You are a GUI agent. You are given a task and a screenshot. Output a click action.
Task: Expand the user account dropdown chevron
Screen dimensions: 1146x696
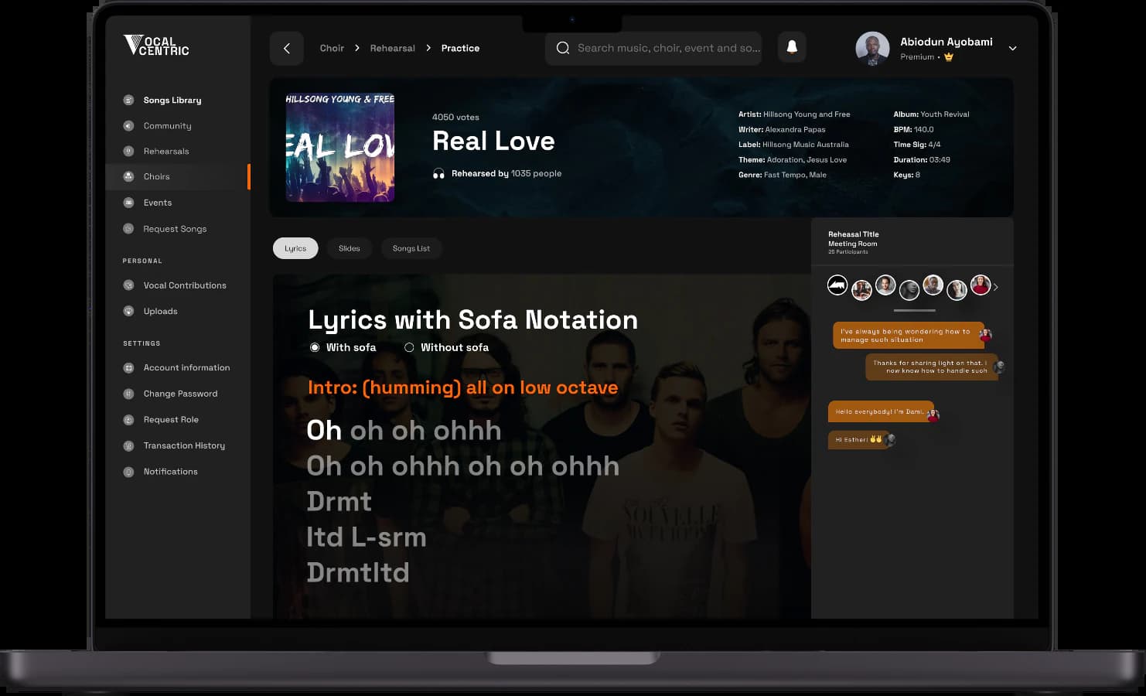point(1012,48)
